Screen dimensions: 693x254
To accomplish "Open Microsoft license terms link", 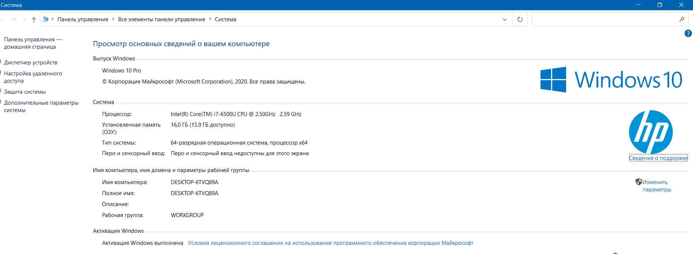I will pos(330,243).
